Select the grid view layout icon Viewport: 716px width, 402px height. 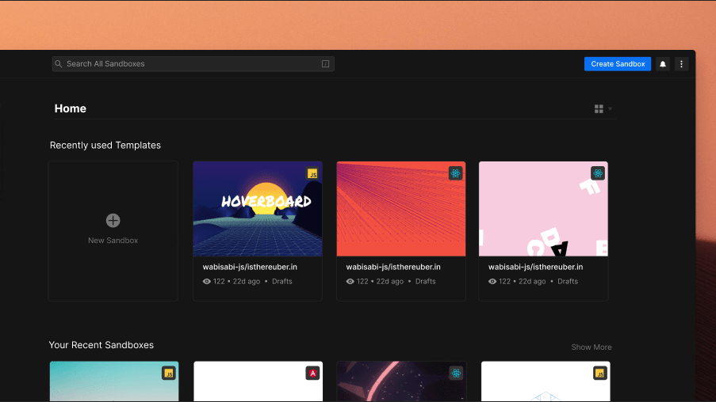(599, 108)
